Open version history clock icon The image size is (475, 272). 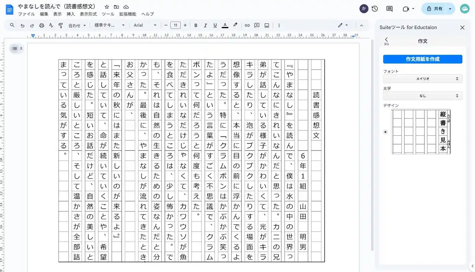(374, 9)
